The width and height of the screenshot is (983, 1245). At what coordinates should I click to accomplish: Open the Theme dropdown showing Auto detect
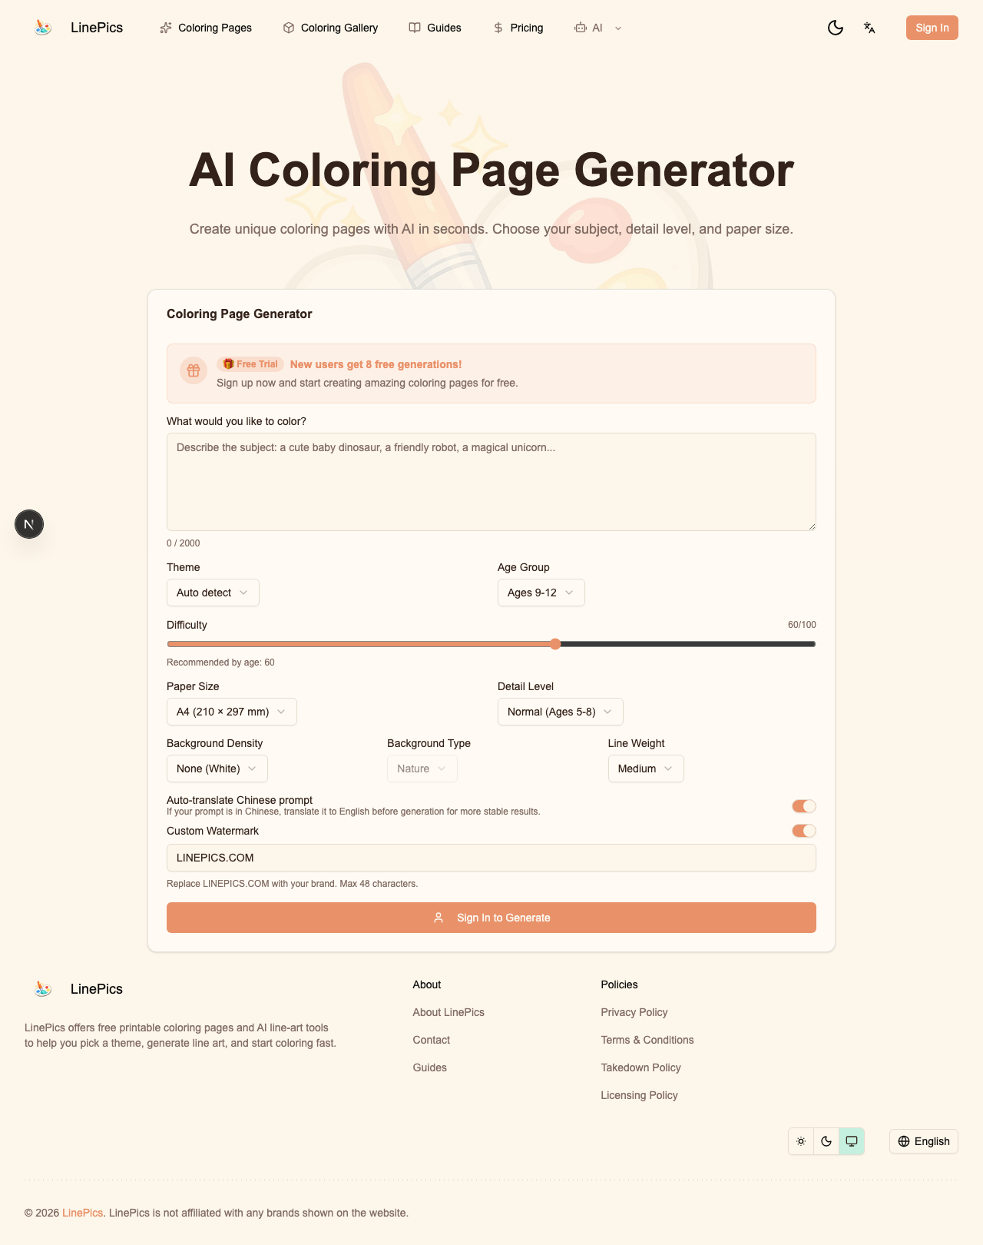point(213,593)
